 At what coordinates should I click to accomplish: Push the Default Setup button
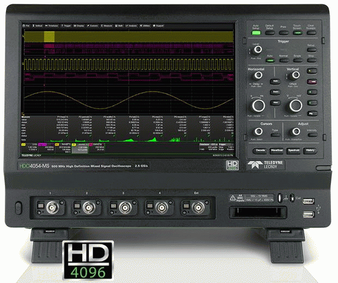tap(270, 33)
